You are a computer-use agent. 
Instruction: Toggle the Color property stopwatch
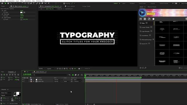4,12
